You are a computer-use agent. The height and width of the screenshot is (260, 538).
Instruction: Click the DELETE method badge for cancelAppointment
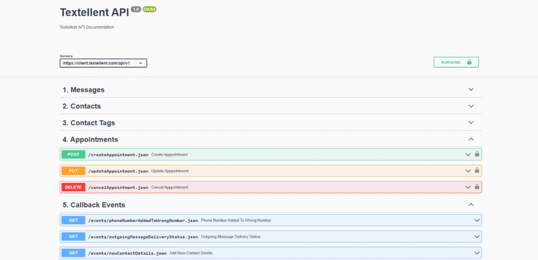coord(74,188)
